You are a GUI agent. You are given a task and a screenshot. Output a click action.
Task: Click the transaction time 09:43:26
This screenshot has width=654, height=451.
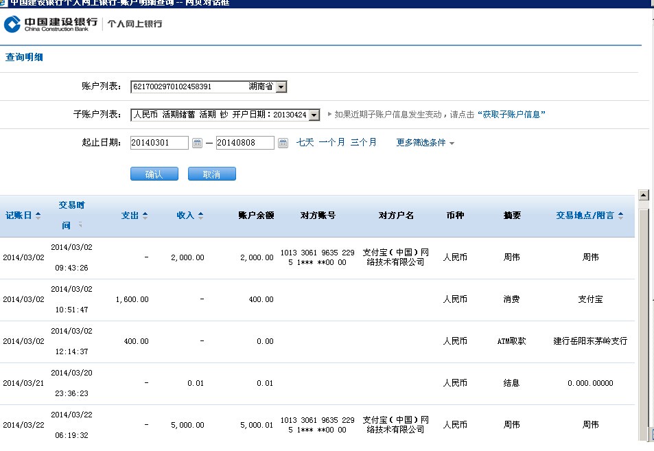tap(72, 268)
